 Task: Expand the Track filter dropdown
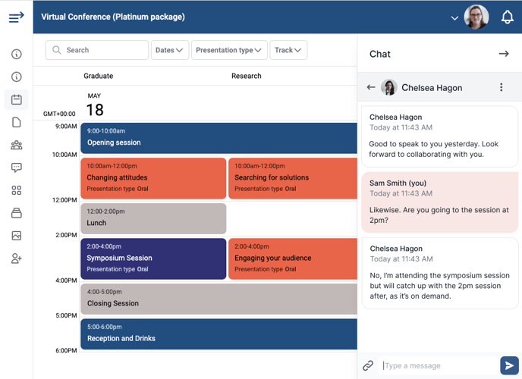[x=288, y=50]
